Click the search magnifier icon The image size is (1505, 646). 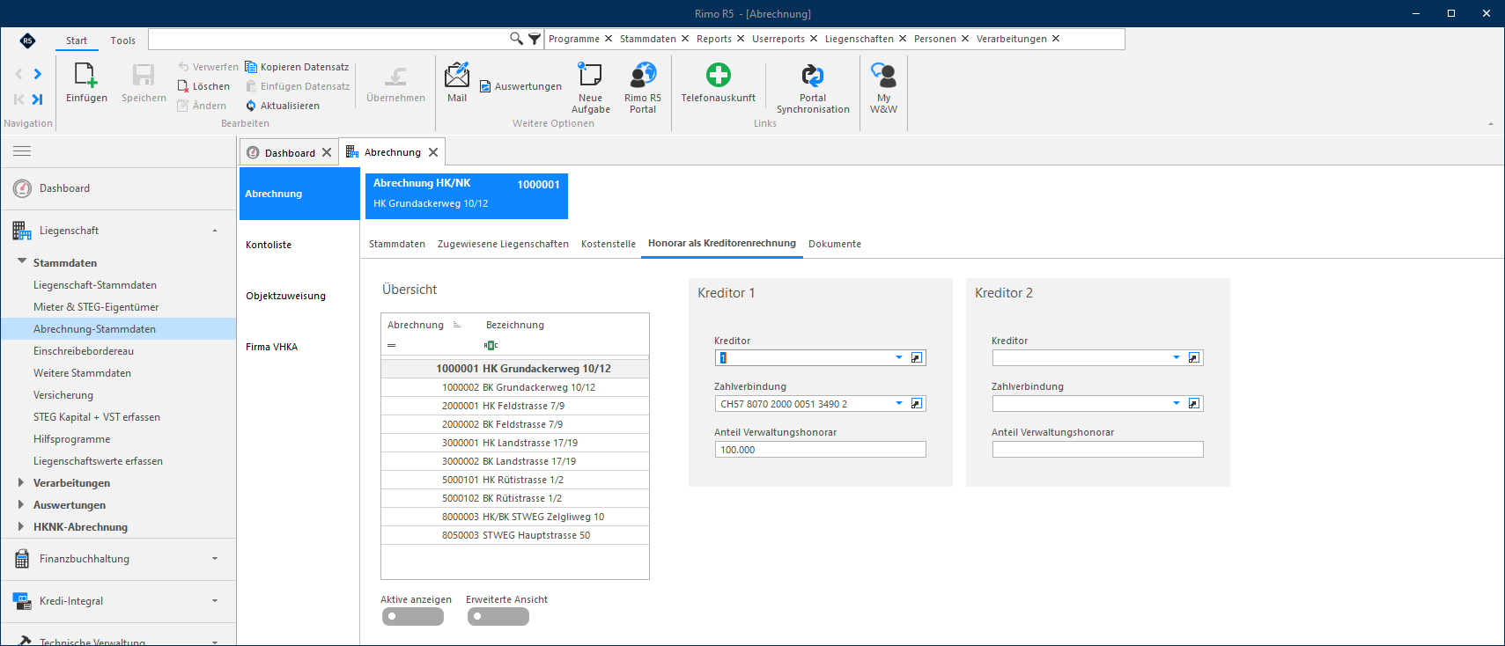(516, 39)
